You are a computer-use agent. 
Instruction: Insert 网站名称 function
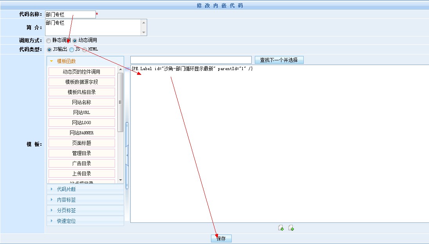82,102
